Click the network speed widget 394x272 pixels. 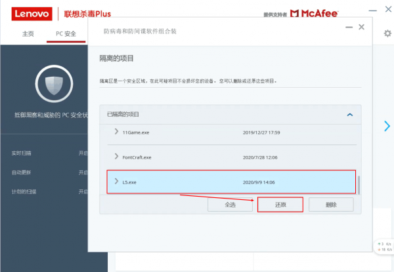(x=384, y=246)
